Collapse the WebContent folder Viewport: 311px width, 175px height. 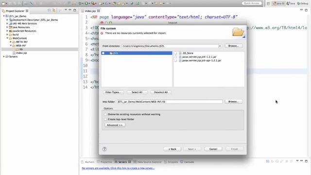tap(7, 38)
